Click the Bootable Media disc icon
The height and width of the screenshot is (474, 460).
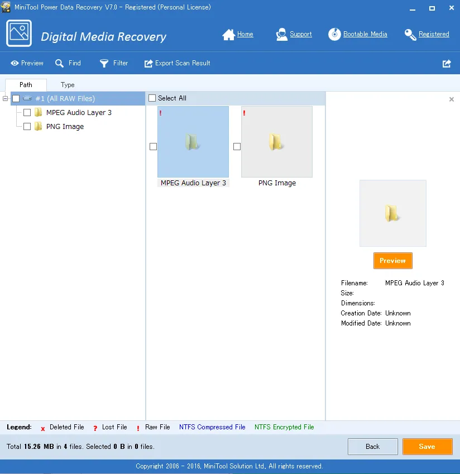click(334, 35)
